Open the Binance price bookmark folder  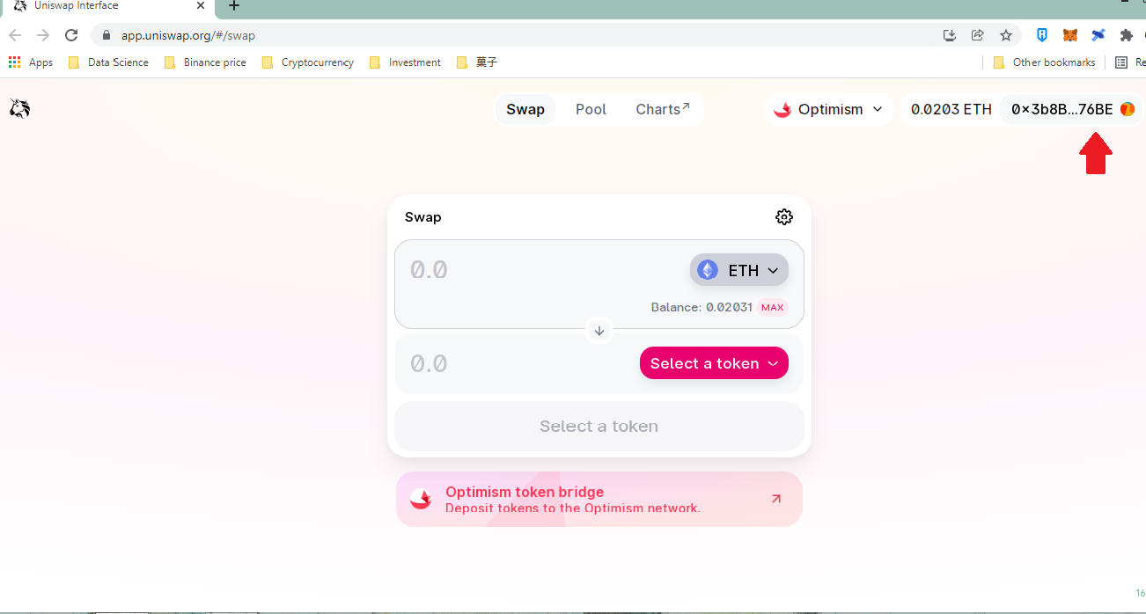pos(205,62)
